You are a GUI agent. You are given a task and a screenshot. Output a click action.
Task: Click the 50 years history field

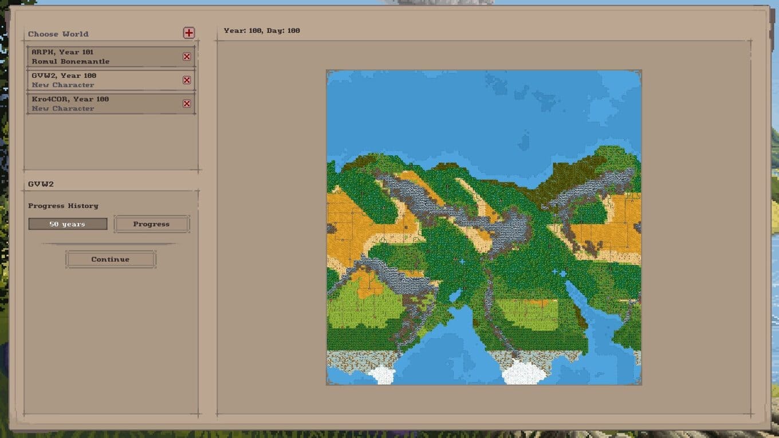(68, 224)
